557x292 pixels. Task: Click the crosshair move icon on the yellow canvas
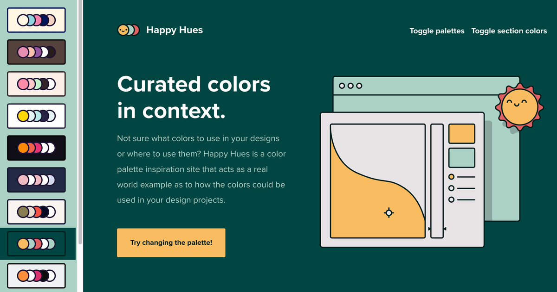(389, 213)
